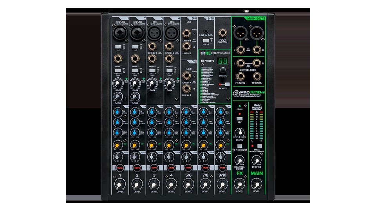The image size is (376, 211).
Task: Click the channel 4 INSERT jack
Action: 169,59
